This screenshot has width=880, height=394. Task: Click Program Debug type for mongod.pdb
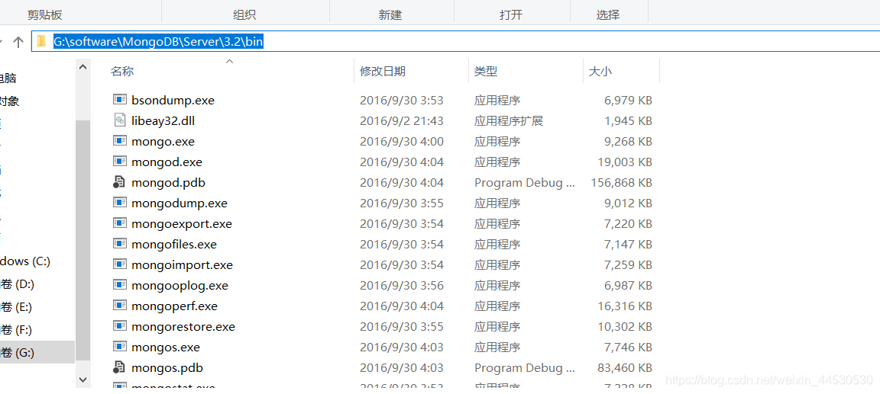525,182
